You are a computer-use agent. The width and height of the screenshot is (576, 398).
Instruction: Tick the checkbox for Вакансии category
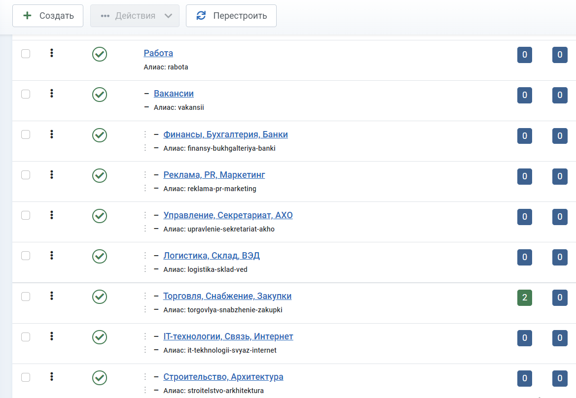(x=26, y=94)
